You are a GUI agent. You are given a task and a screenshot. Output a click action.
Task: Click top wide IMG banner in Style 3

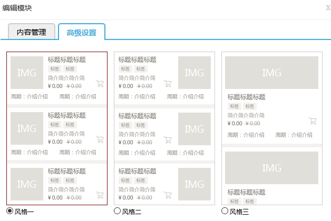point(271,73)
